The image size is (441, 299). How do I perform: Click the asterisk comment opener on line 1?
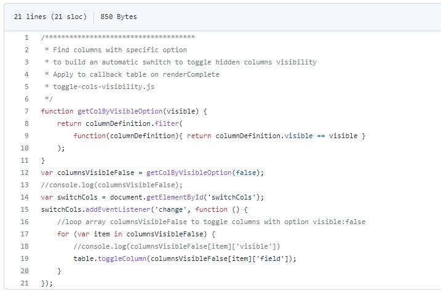[x=118, y=37]
